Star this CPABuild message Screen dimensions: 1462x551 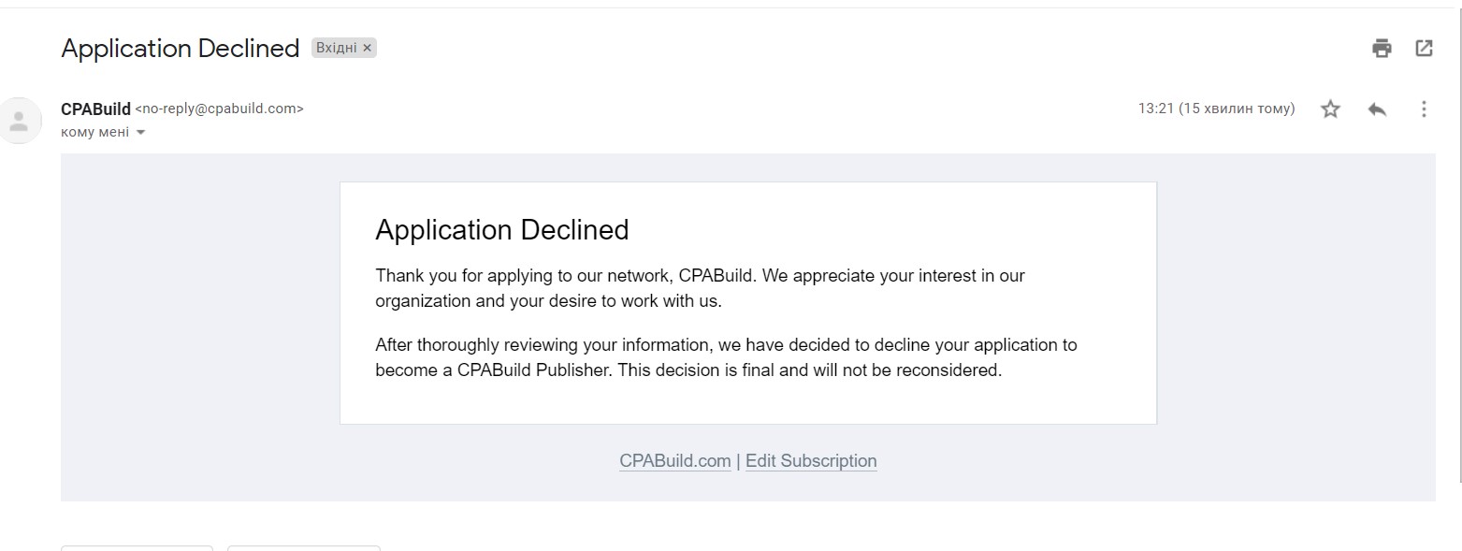1330,109
